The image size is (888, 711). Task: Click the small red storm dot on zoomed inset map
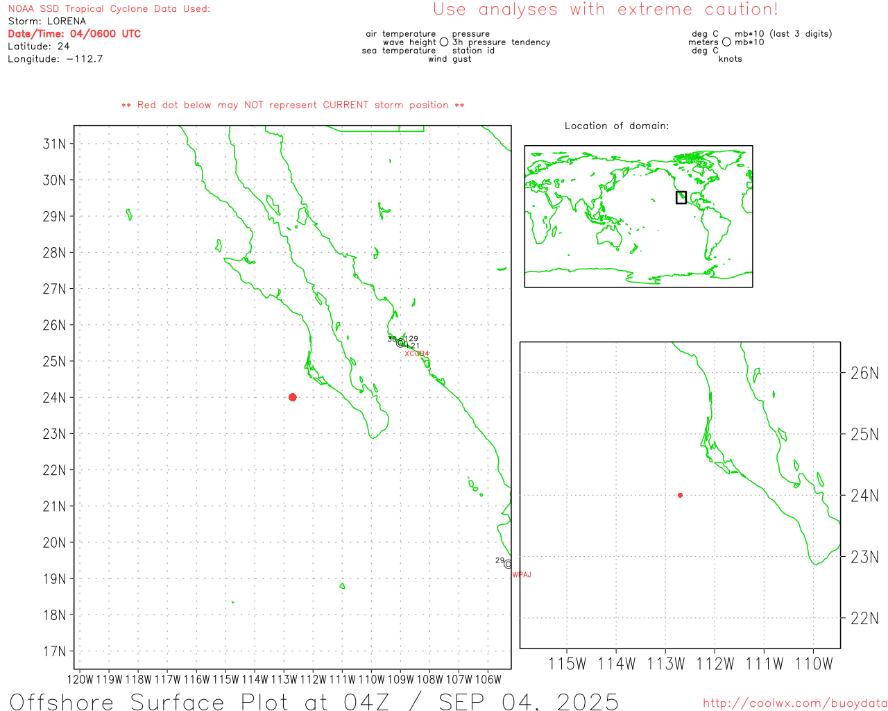680,495
